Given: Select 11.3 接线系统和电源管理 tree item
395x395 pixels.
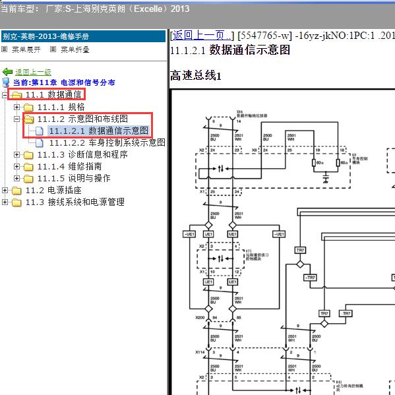Looking at the screenshot, I should 75,202.
